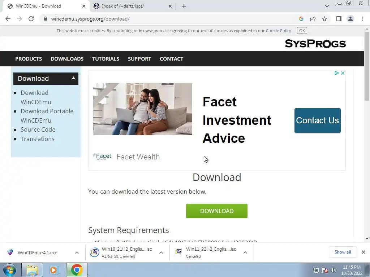The height and width of the screenshot is (277, 370).
Task: Click the Chrome taskbar icon
Action: coord(77,270)
